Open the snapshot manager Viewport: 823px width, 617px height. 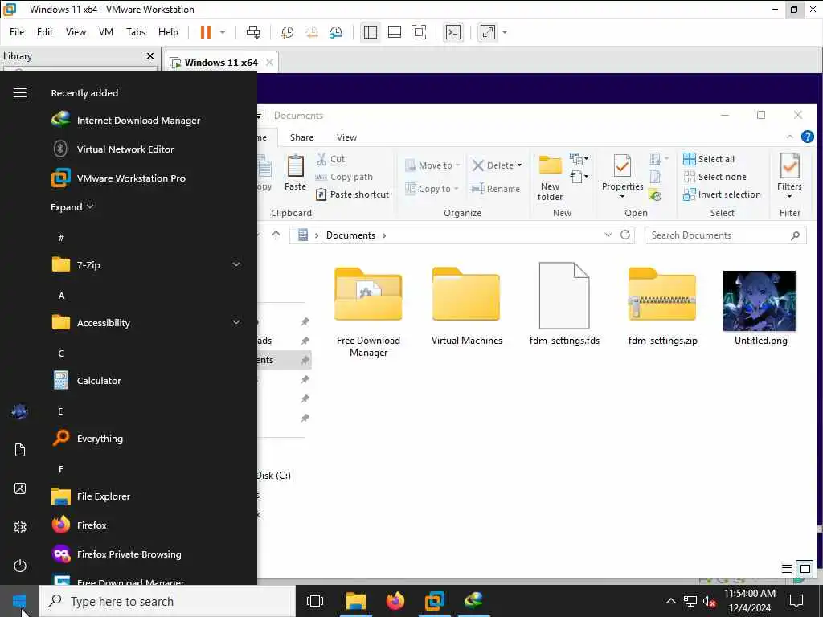(x=336, y=32)
